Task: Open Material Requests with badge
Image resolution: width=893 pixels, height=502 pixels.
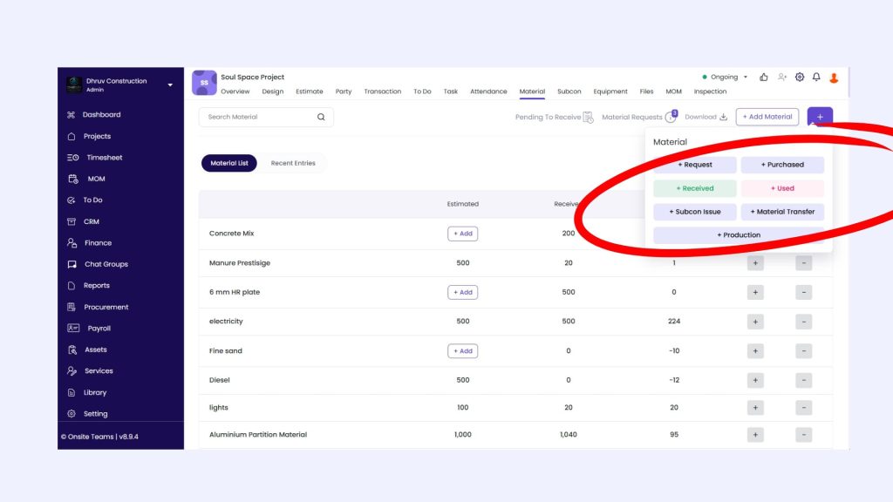Action: coord(638,117)
